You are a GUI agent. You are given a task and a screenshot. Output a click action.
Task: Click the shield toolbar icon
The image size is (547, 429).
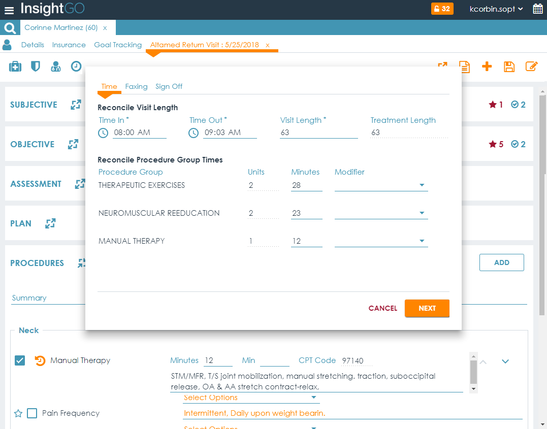(35, 67)
